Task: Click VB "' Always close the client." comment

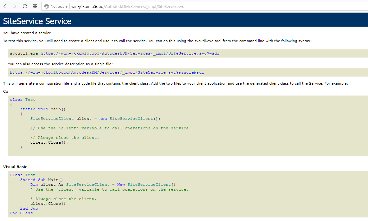Action: [x=63, y=199]
